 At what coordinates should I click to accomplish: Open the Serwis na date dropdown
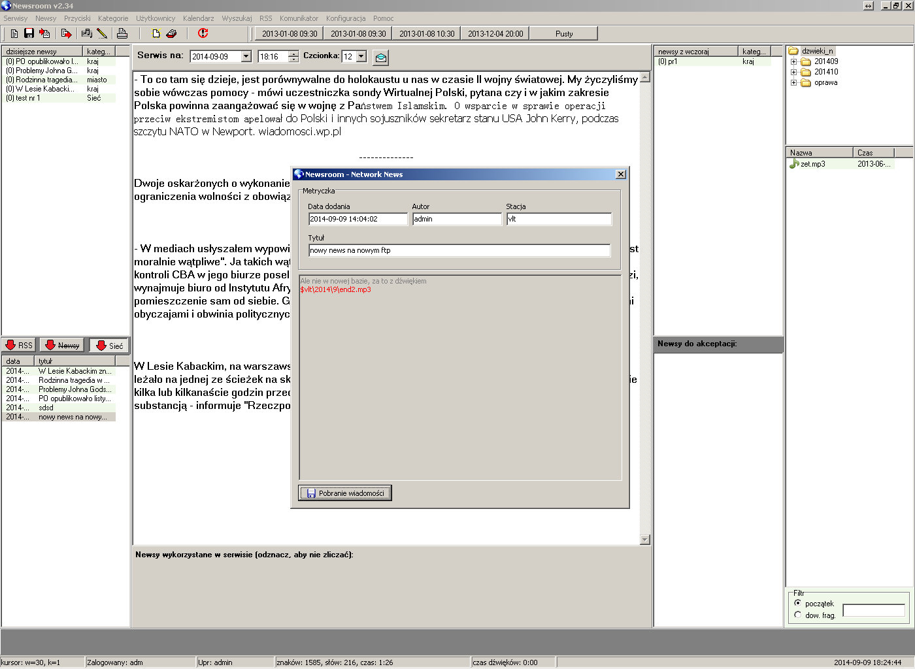(246, 57)
